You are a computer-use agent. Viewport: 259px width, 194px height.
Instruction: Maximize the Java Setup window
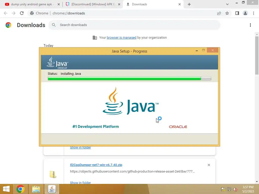pyautogui.click(x=204, y=50)
